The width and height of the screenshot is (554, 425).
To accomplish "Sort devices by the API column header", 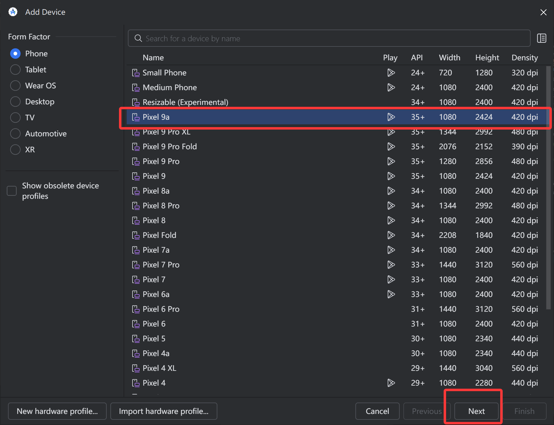I will pyautogui.click(x=417, y=58).
